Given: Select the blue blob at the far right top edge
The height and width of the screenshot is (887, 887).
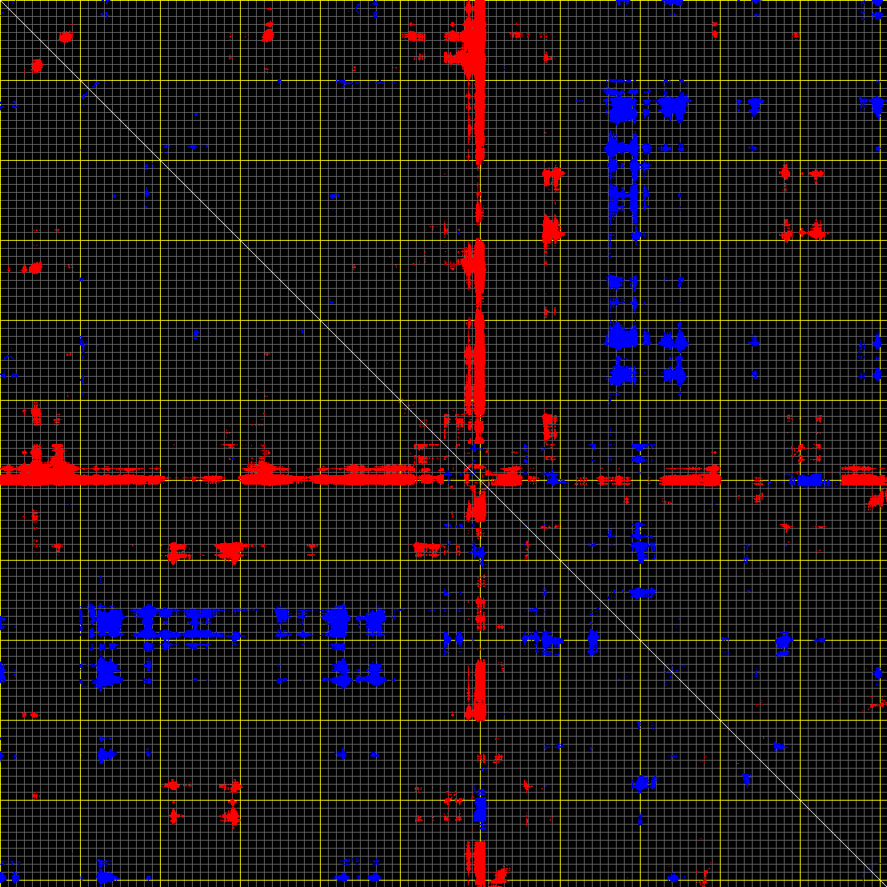Looking at the screenshot, I should (x=871, y=103).
